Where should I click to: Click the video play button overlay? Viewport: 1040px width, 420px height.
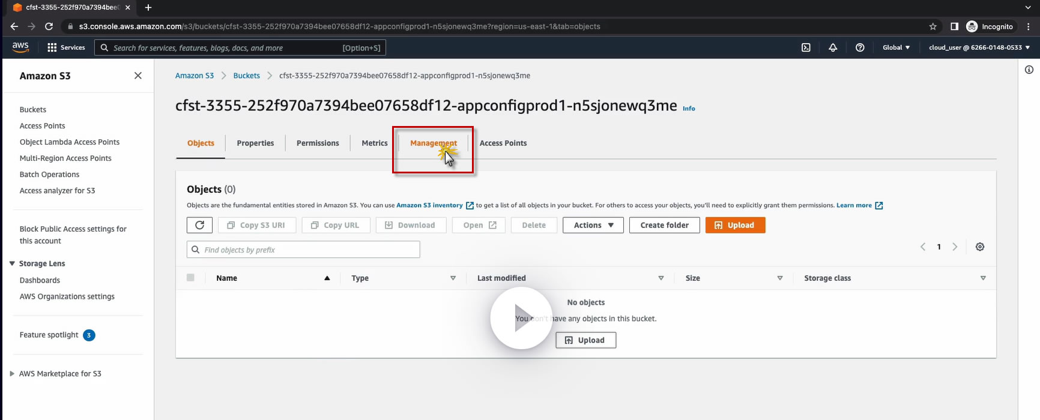pyautogui.click(x=521, y=318)
